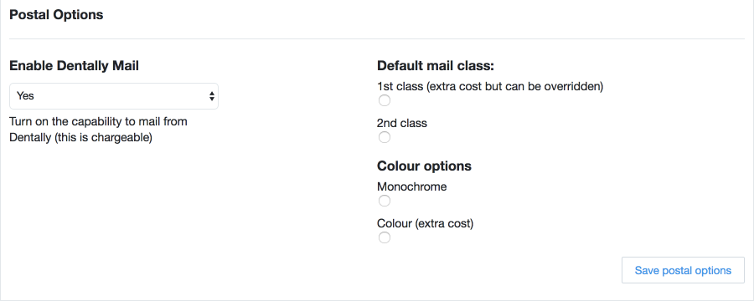Select the 2nd class radio button

coord(385,138)
